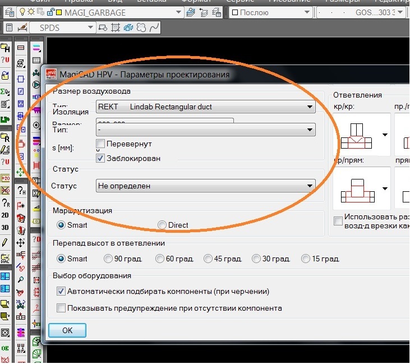
Task: Select 45 град. radio button
Action: pos(208,259)
